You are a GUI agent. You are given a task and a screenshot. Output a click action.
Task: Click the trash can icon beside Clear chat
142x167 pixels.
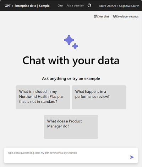95,16
